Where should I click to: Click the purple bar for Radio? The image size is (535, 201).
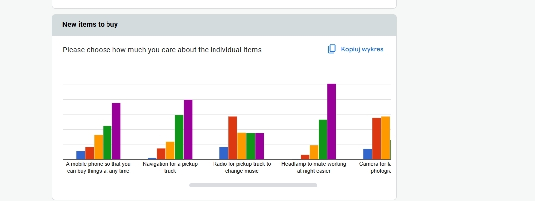(259, 146)
